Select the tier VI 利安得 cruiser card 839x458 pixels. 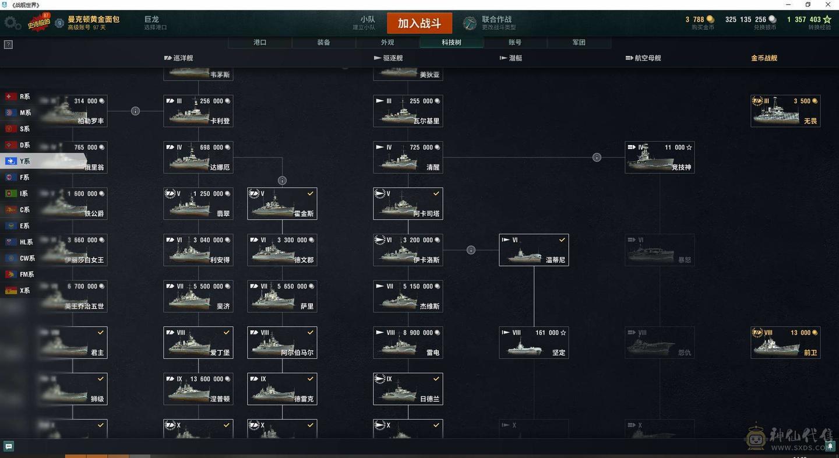pyautogui.click(x=198, y=250)
